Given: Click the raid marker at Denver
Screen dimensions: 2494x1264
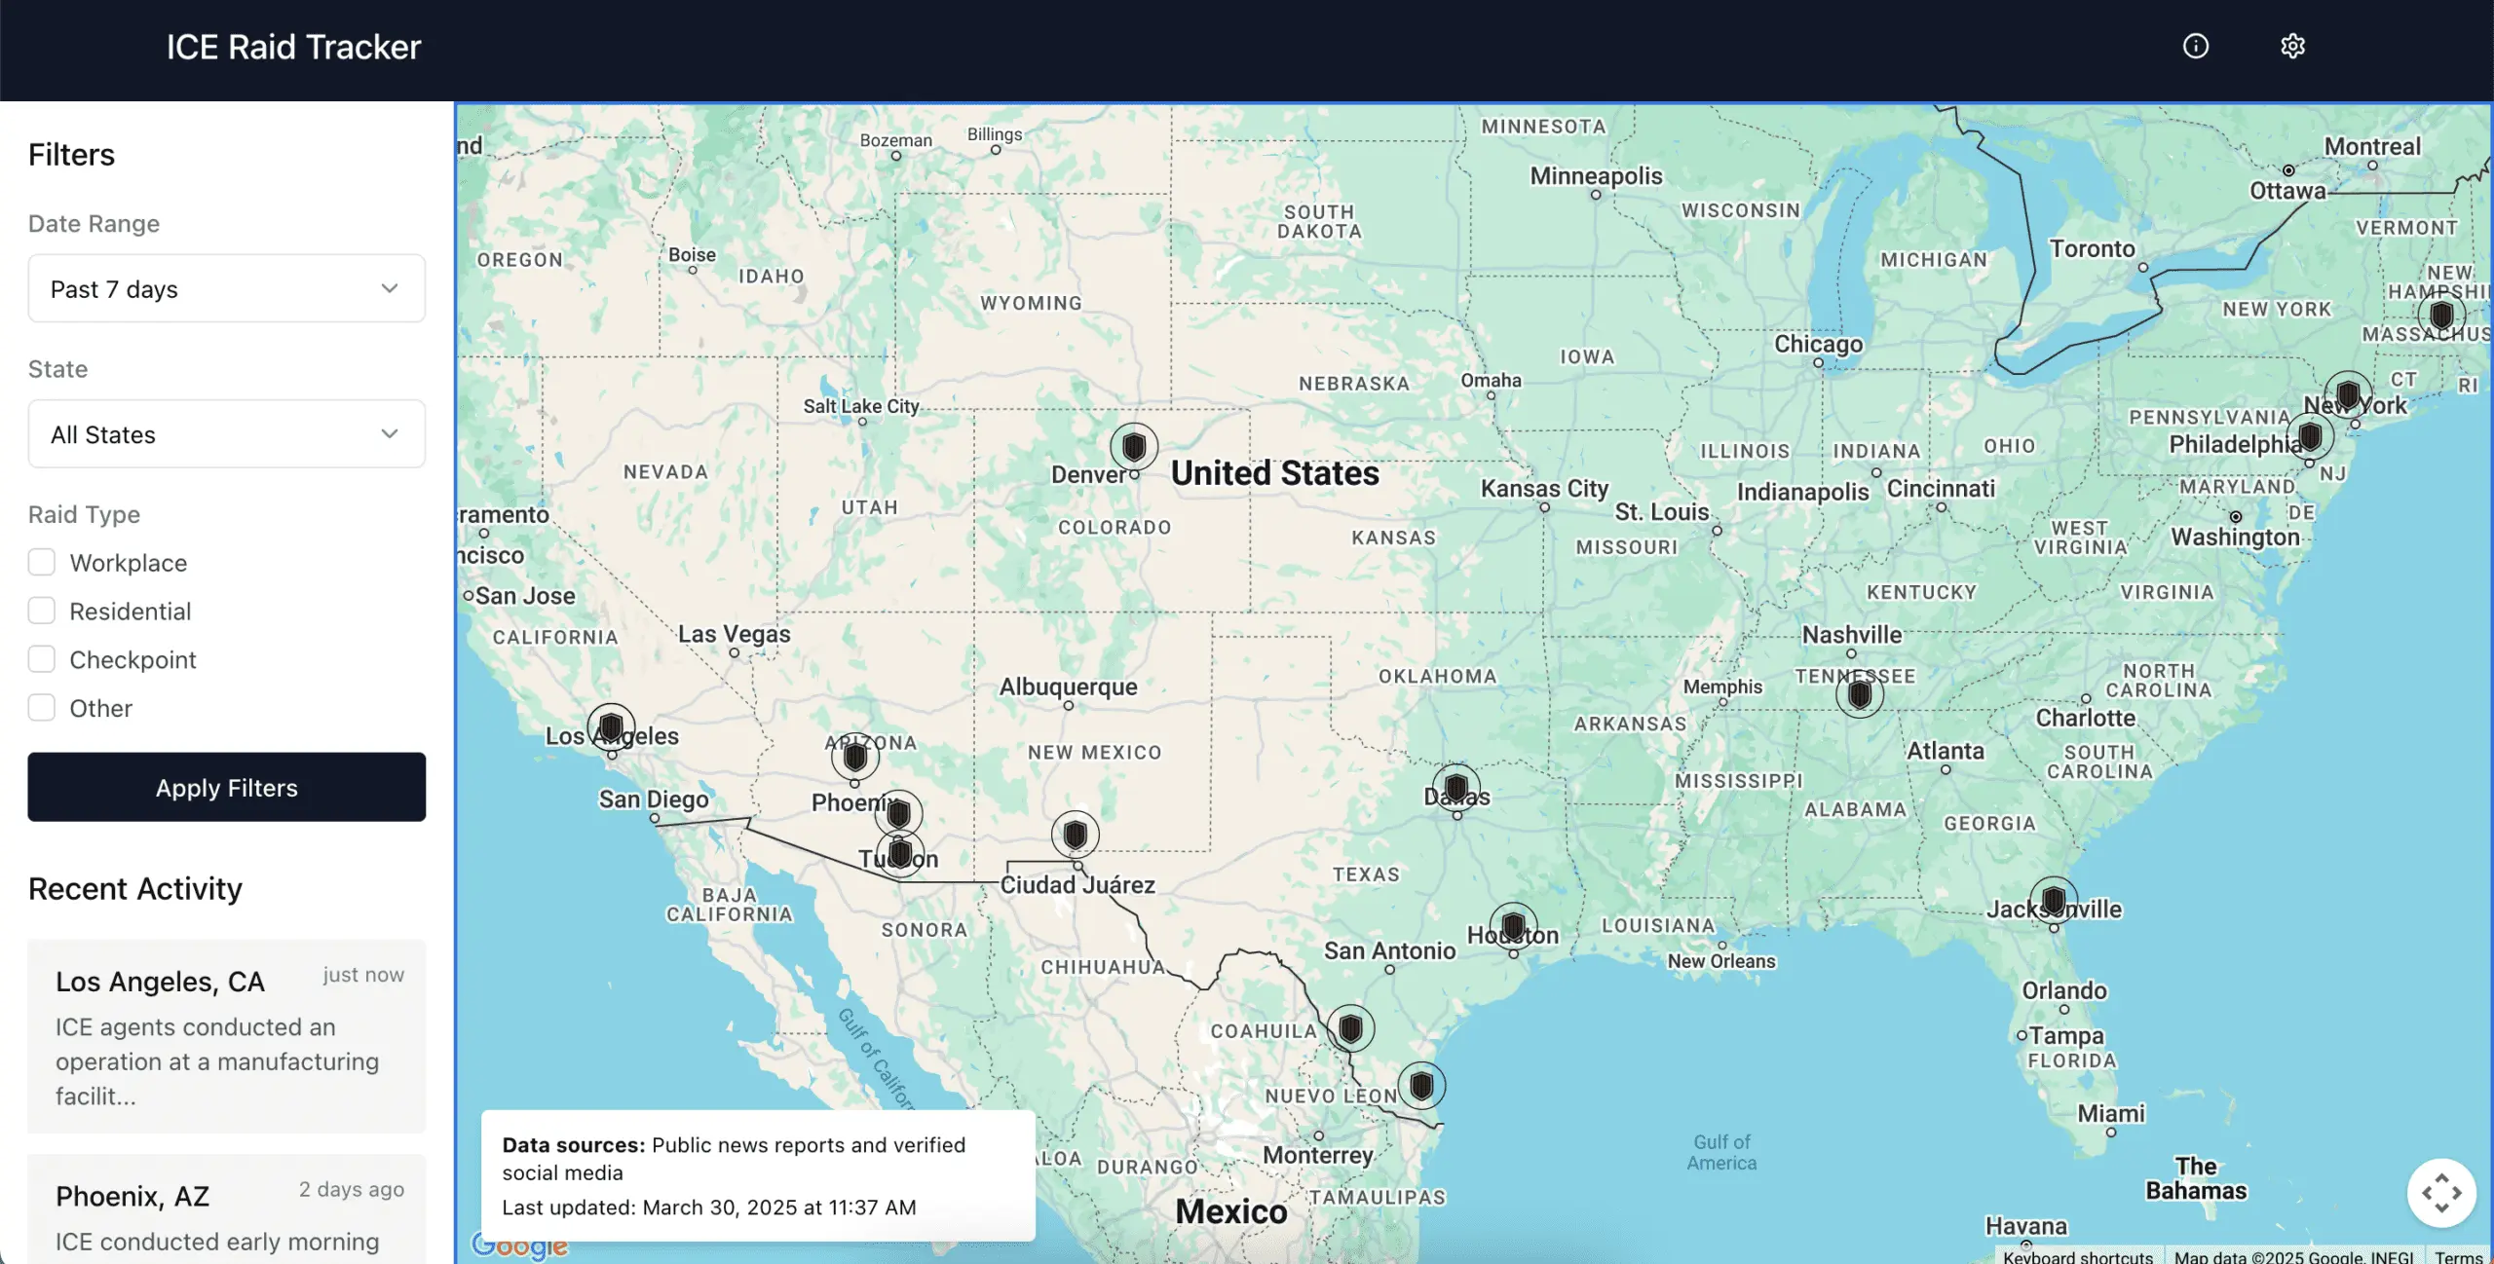Looking at the screenshot, I should (1134, 447).
